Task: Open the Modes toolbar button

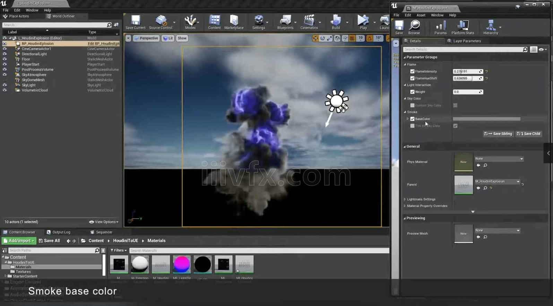Action: point(190,22)
